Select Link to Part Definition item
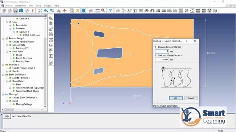The width and height of the screenshot is (236, 132). 23,41
